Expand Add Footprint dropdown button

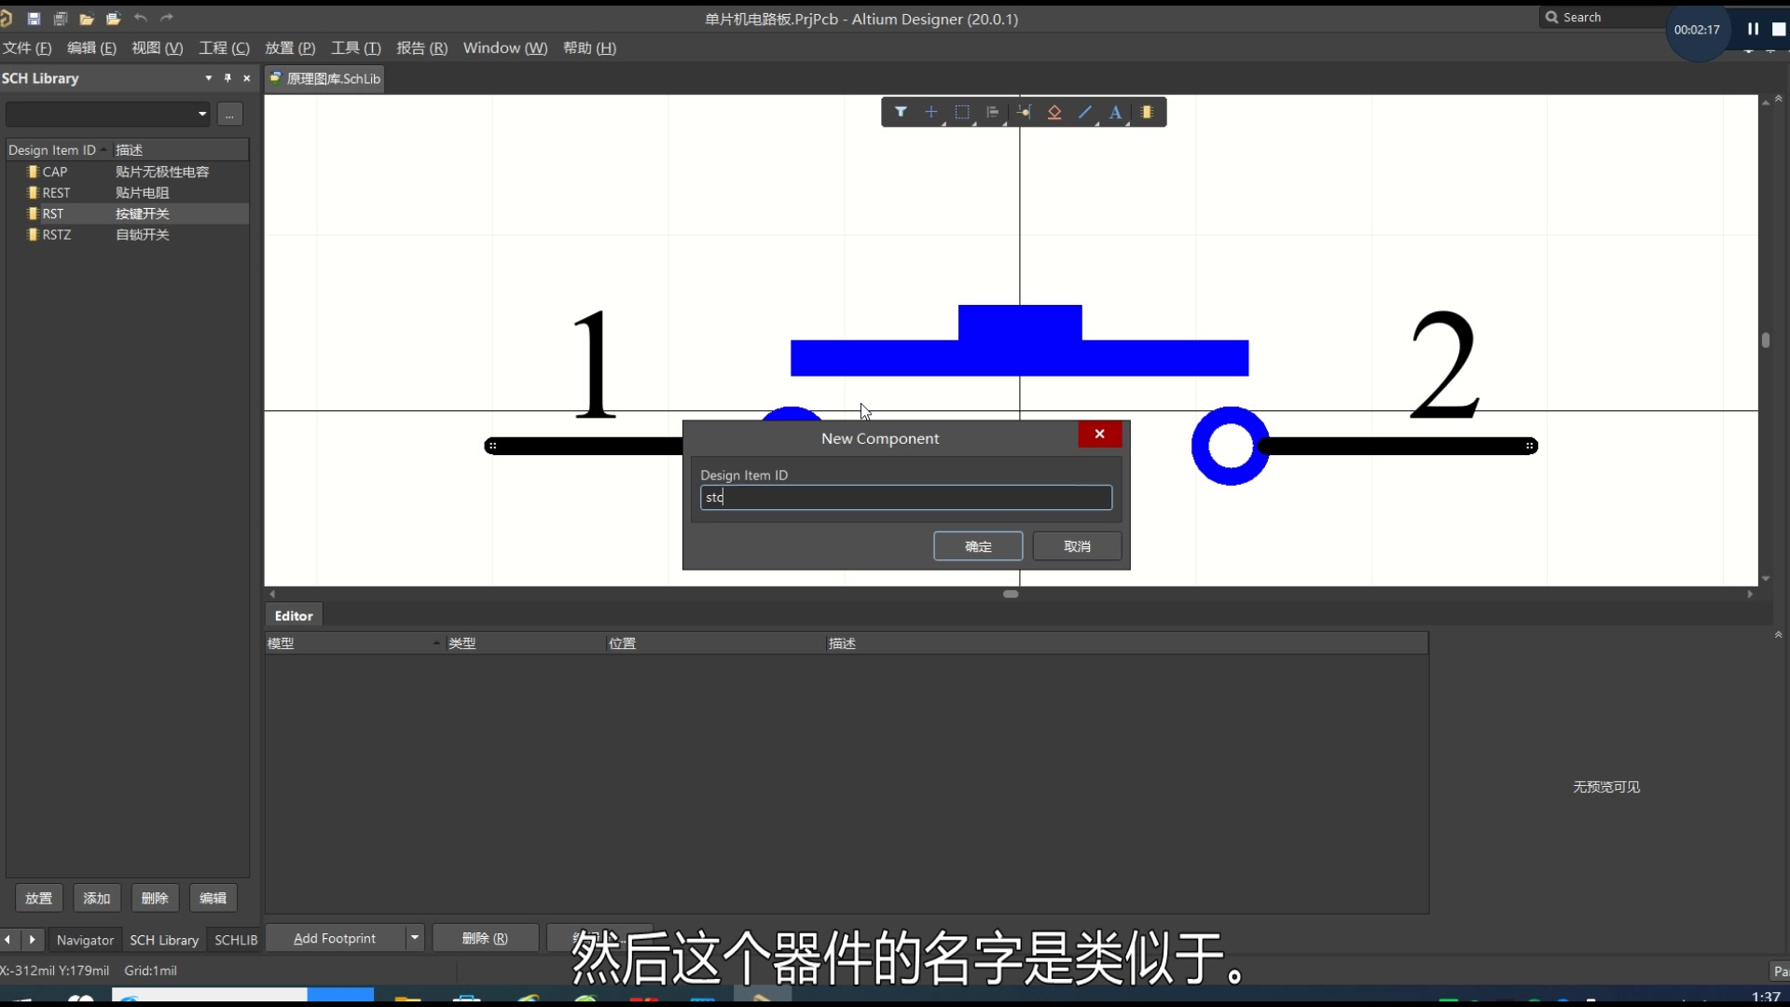(x=414, y=937)
